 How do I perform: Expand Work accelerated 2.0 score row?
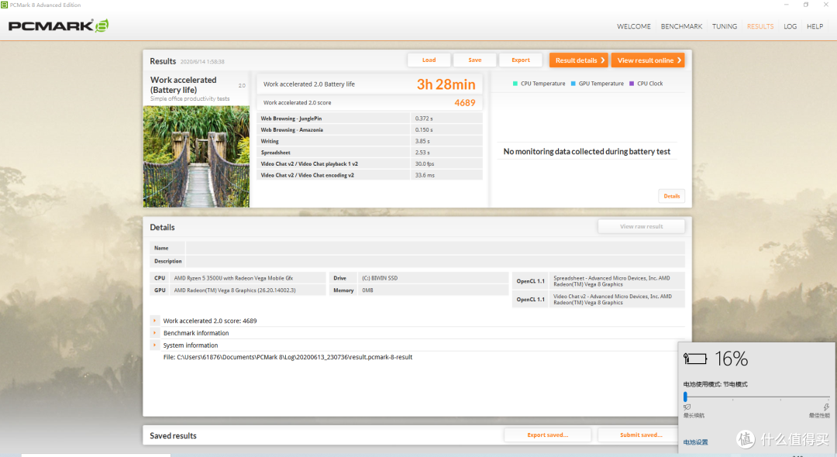155,321
